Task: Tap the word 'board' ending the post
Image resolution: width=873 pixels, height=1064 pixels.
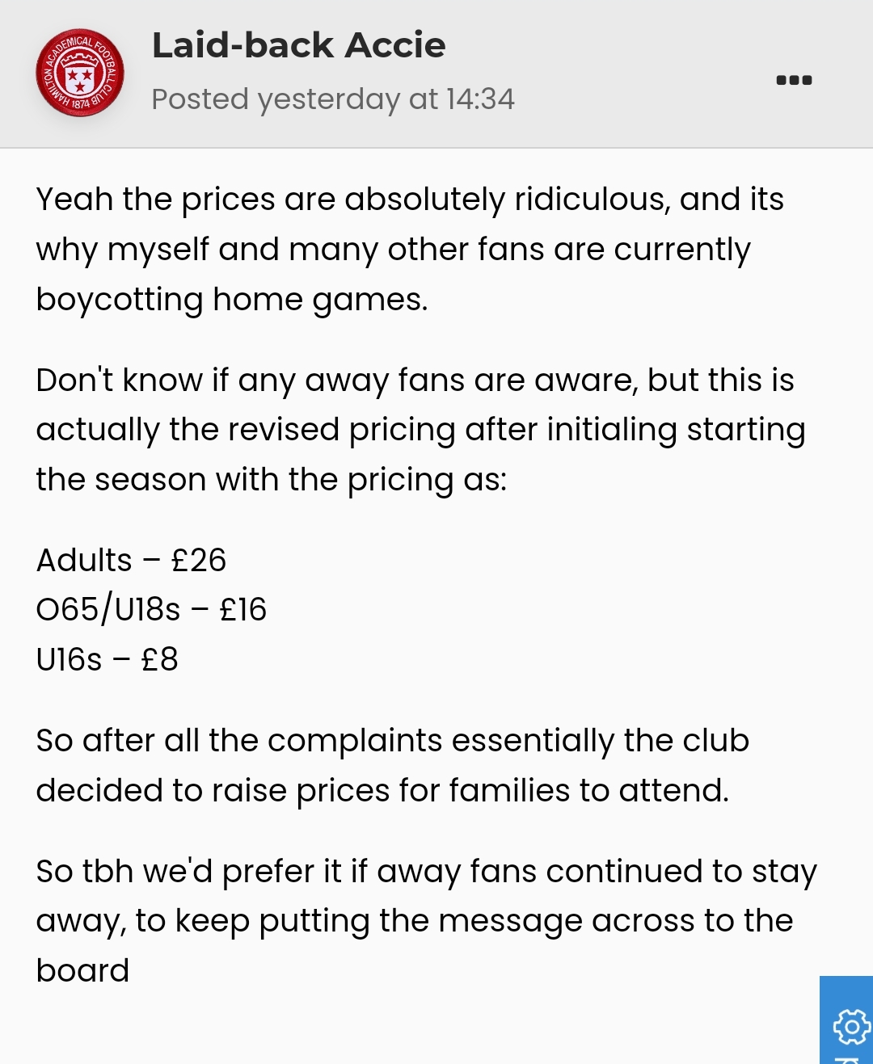Action: point(82,970)
